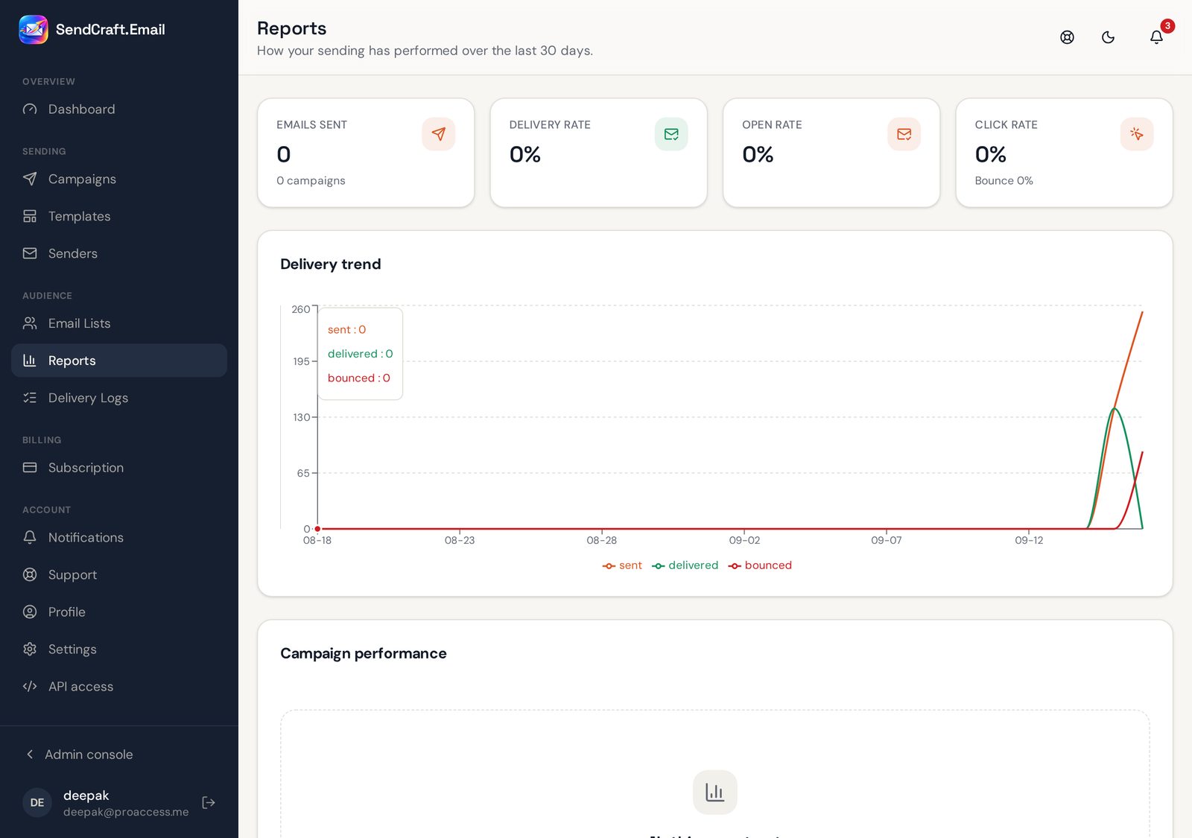
Task: Click the Profile user circle icon
Action: point(30,612)
